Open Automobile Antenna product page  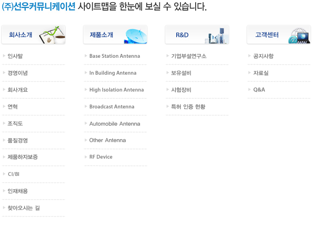click(x=115, y=124)
